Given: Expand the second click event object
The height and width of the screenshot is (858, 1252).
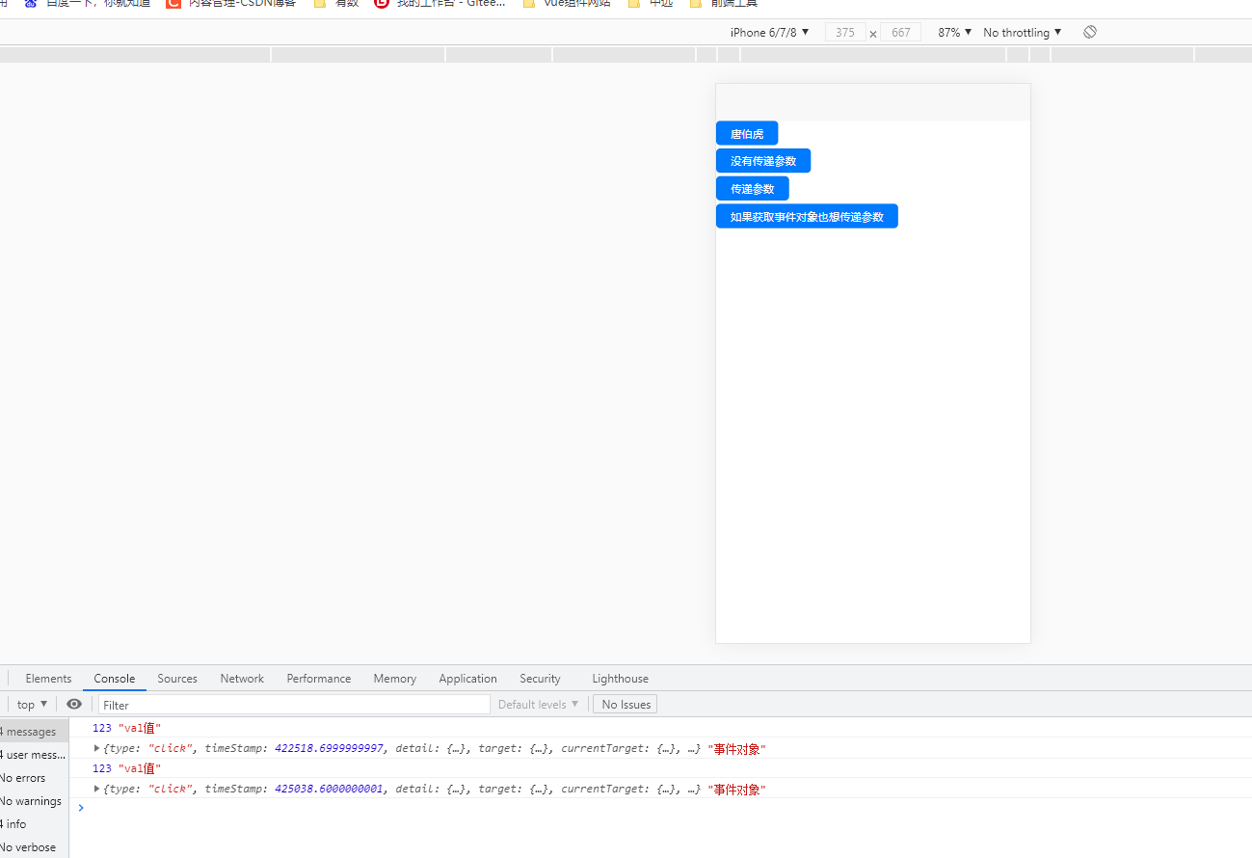Looking at the screenshot, I should coord(96,789).
